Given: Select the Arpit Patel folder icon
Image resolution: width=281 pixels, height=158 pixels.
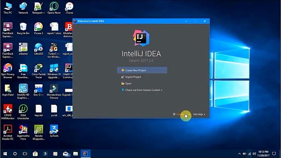Looking at the screenshot, I should point(8,90).
